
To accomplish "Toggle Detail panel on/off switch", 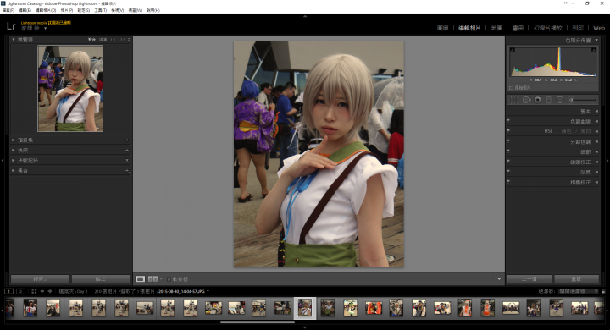I will click(508, 151).
